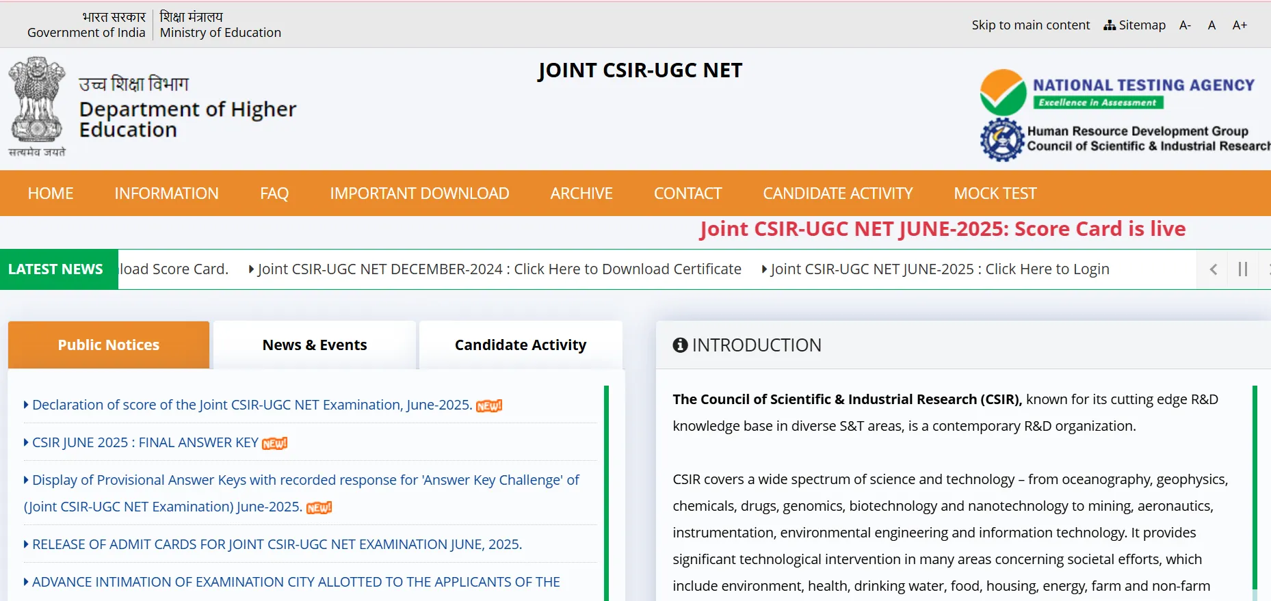The width and height of the screenshot is (1271, 601).
Task: Open the Sitemap link with icon
Action: click(x=1134, y=25)
